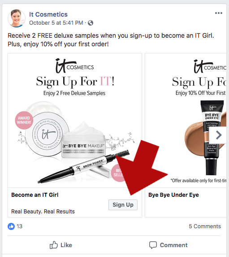Viewport: 229px width, 257px height.
Task: Advance carousel with the right chevron arrow
Action: coord(219,135)
